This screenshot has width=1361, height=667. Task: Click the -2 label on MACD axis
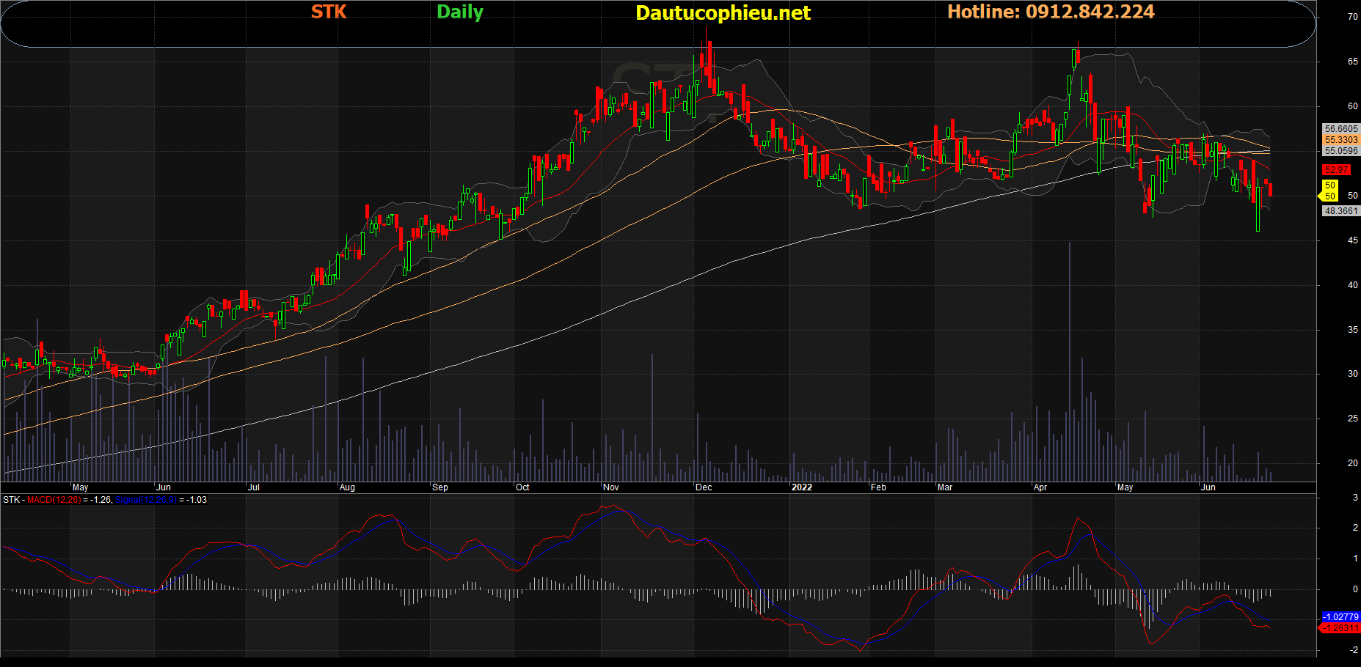pos(1354,651)
